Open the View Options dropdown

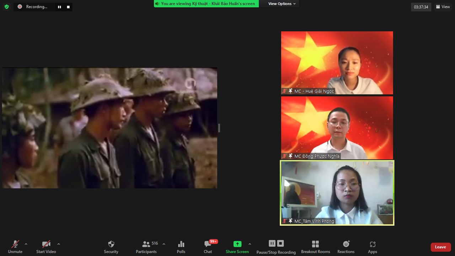[282, 4]
